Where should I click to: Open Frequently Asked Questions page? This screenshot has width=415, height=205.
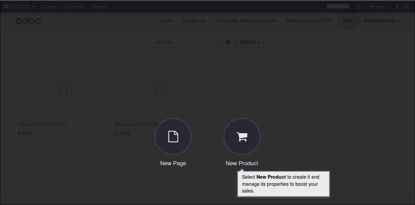point(245,21)
